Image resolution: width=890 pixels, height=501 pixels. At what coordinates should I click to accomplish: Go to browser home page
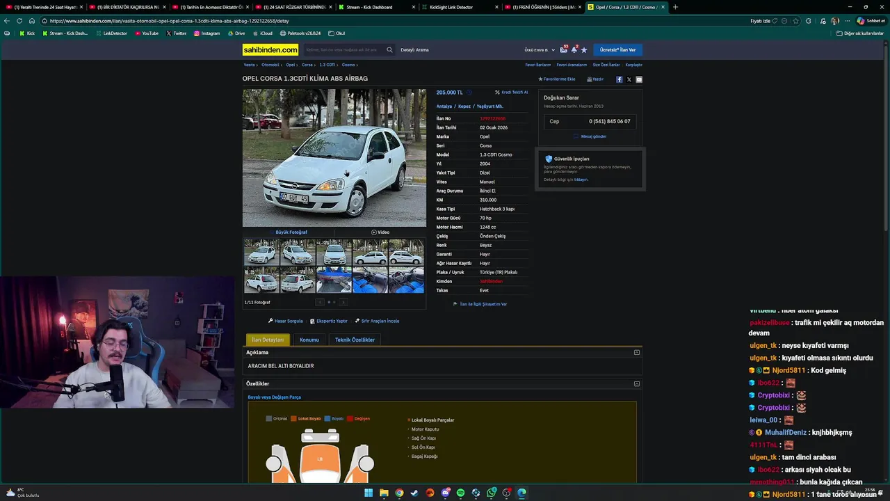pos(31,21)
